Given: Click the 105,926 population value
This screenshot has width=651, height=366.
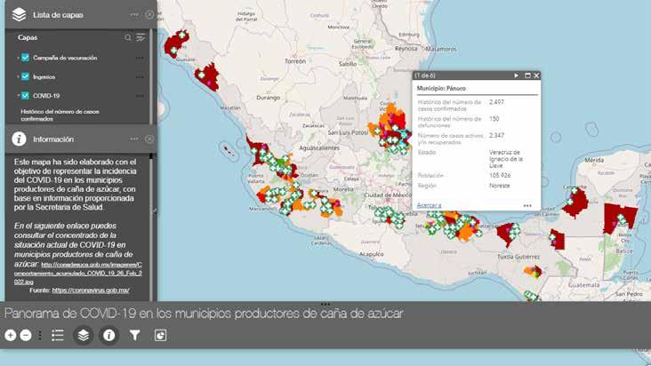Looking at the screenshot, I should [500, 175].
